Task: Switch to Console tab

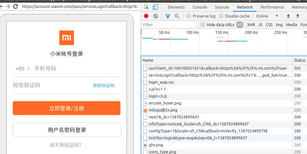Action: pyautogui.click(x=200, y=7)
